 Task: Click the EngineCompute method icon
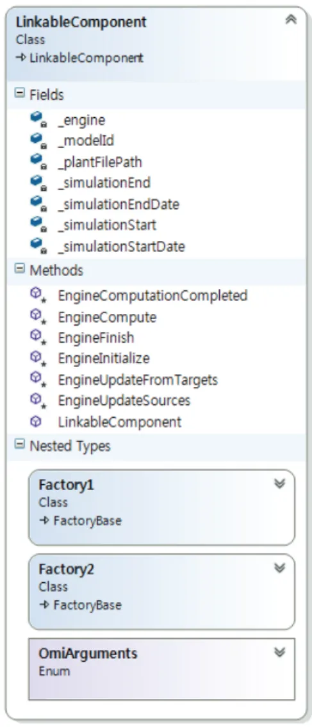(38, 317)
